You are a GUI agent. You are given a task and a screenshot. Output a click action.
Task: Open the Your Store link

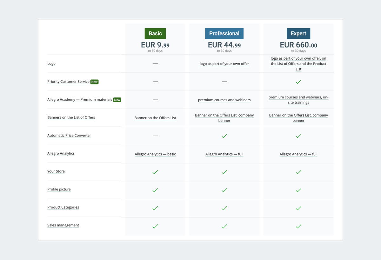(56, 171)
